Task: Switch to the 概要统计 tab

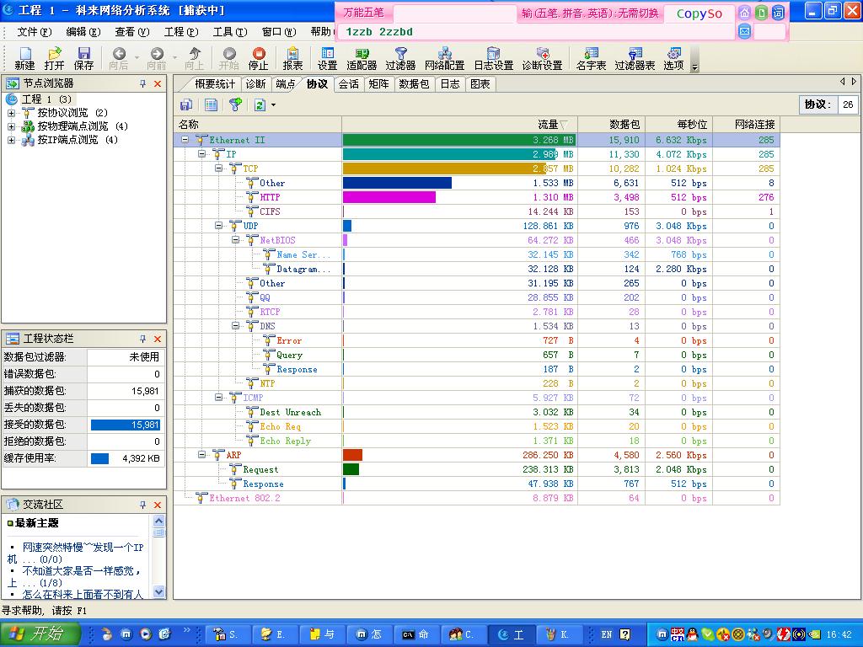Action: 214,83
